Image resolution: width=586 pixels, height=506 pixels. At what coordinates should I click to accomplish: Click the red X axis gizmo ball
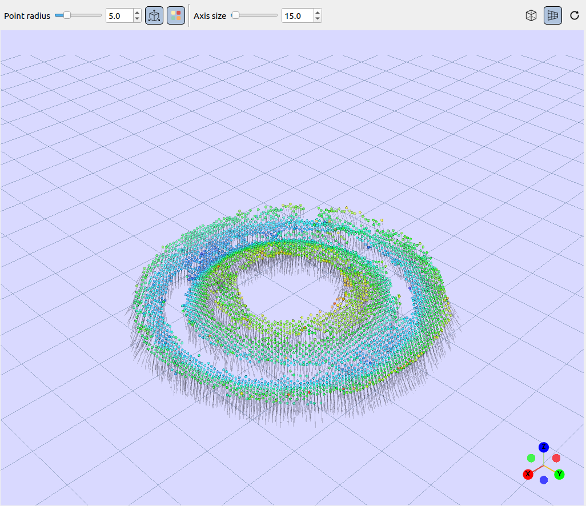point(528,474)
